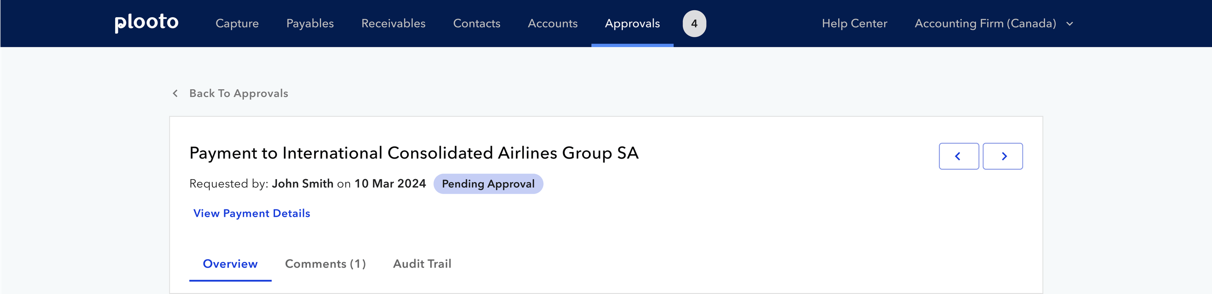Open the Audit Trail tab
Viewport: 1212px width, 294px height.
click(x=422, y=264)
